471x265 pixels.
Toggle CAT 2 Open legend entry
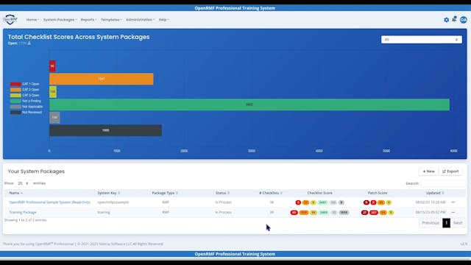pyautogui.click(x=25, y=90)
